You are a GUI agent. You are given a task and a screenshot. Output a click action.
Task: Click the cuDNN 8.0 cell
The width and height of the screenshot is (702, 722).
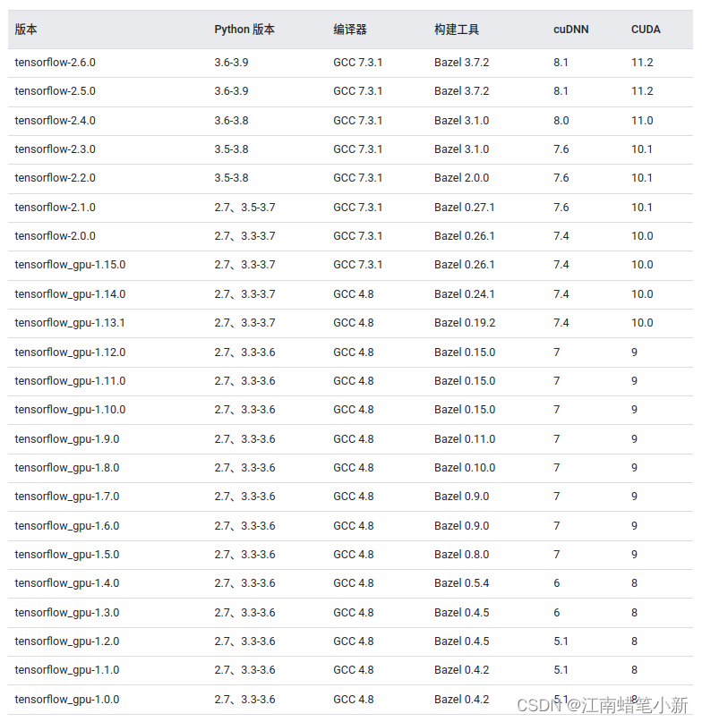click(561, 121)
